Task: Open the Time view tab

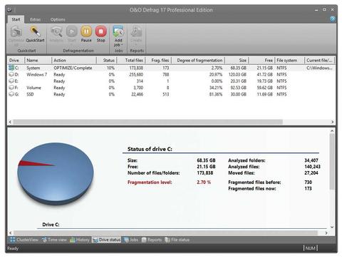Action: (x=54, y=239)
